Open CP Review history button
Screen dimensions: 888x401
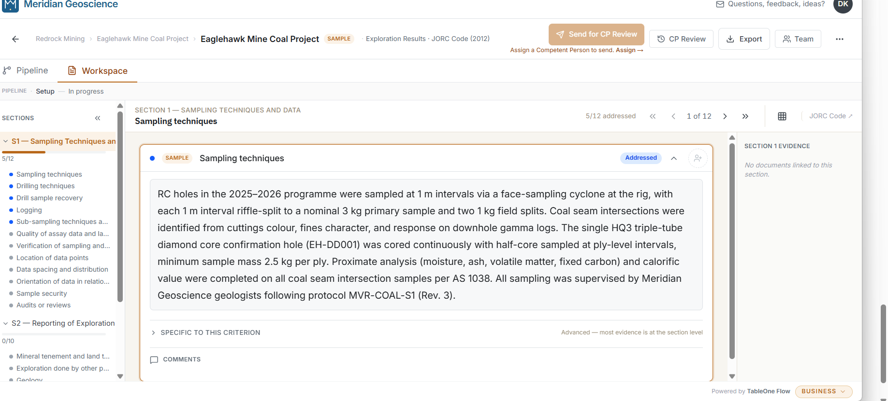point(681,39)
